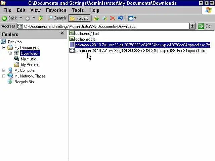Select the extracted palemoon xpmod-sse folder
Screen dimensions: 215x161
pos(140,51)
